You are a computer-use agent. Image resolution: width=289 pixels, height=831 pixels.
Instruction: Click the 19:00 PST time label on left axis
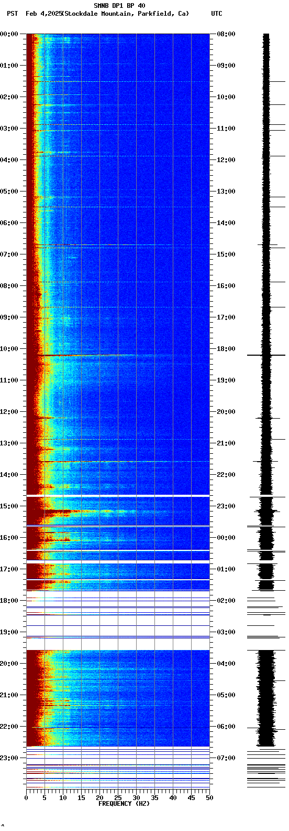pyautogui.click(x=9, y=632)
